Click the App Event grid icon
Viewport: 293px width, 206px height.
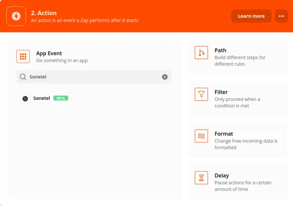pos(23,57)
